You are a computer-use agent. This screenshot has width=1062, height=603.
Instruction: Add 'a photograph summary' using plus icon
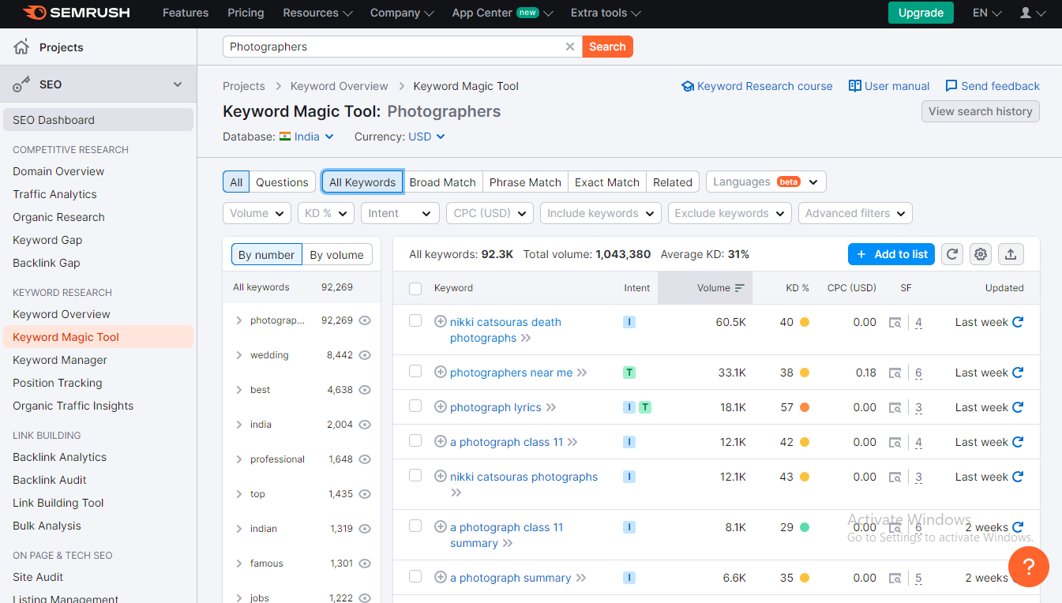(441, 577)
